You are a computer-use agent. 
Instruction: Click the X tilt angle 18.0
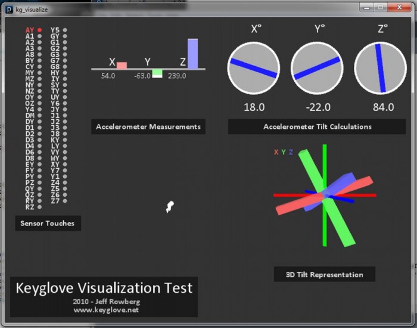(254, 107)
